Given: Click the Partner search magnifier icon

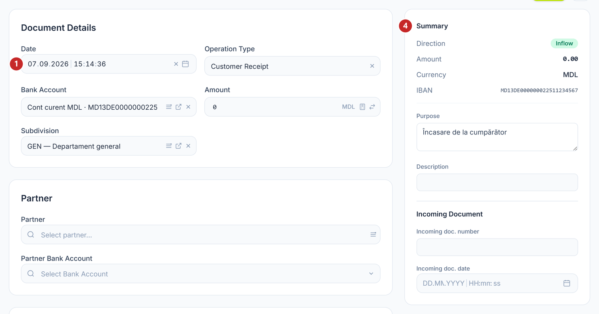Looking at the screenshot, I should [x=31, y=235].
